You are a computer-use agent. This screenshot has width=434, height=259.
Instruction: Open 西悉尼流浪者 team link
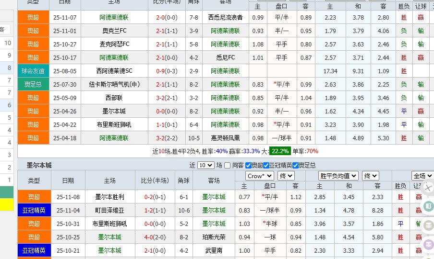[225, 17]
